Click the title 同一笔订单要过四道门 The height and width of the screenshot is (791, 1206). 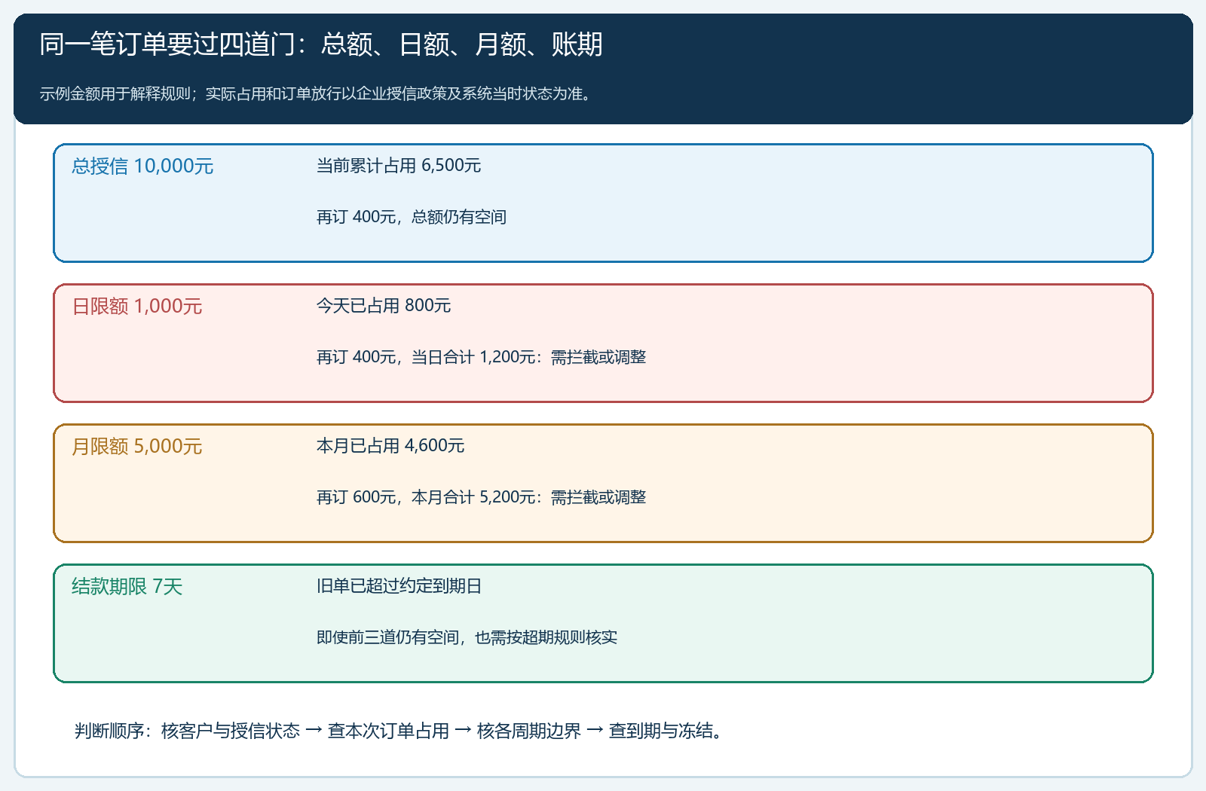[321, 44]
